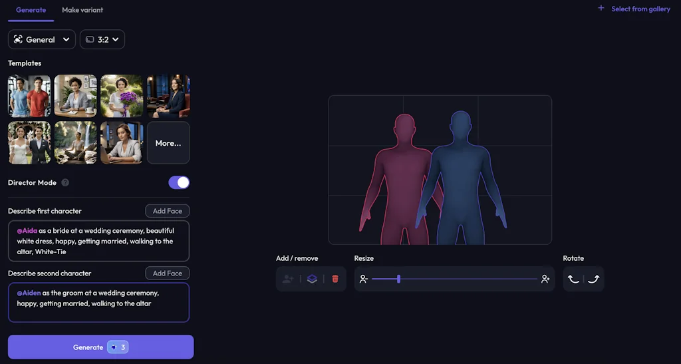Click the shrink character icon

(x=364, y=279)
